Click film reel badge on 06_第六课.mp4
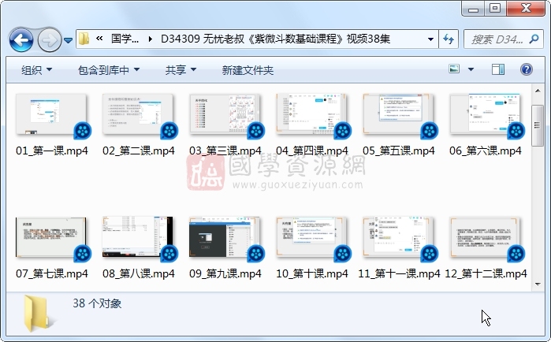Screen dimensions: 551x342 coord(516,131)
